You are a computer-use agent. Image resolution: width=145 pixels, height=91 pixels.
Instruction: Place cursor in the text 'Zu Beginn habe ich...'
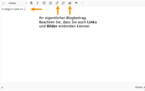click(x=13, y=9)
